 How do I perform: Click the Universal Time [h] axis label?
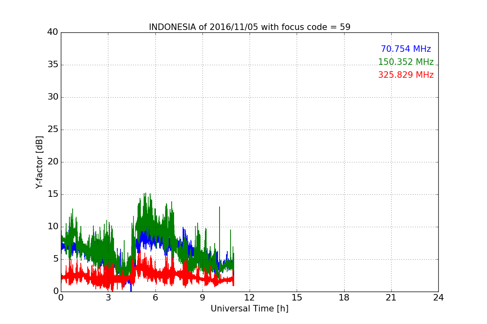[250, 309]
